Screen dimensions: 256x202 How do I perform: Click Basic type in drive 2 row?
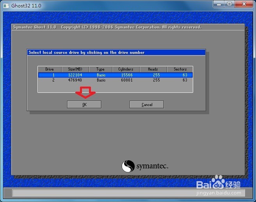(x=101, y=80)
